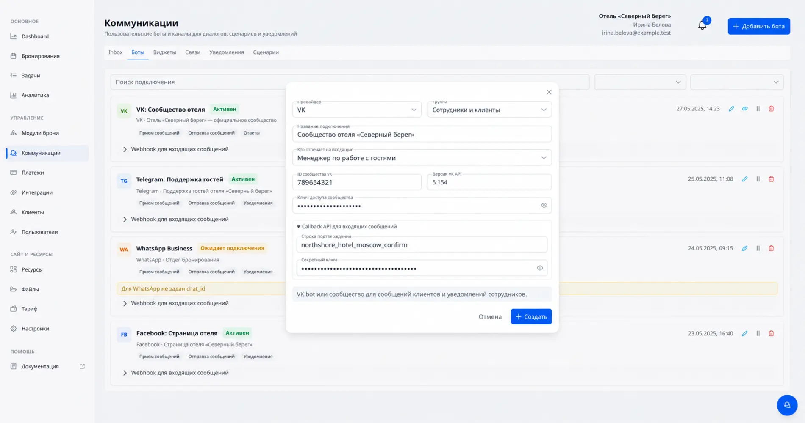Edit the Telegram: Поддержка гостей bot

pos(744,179)
